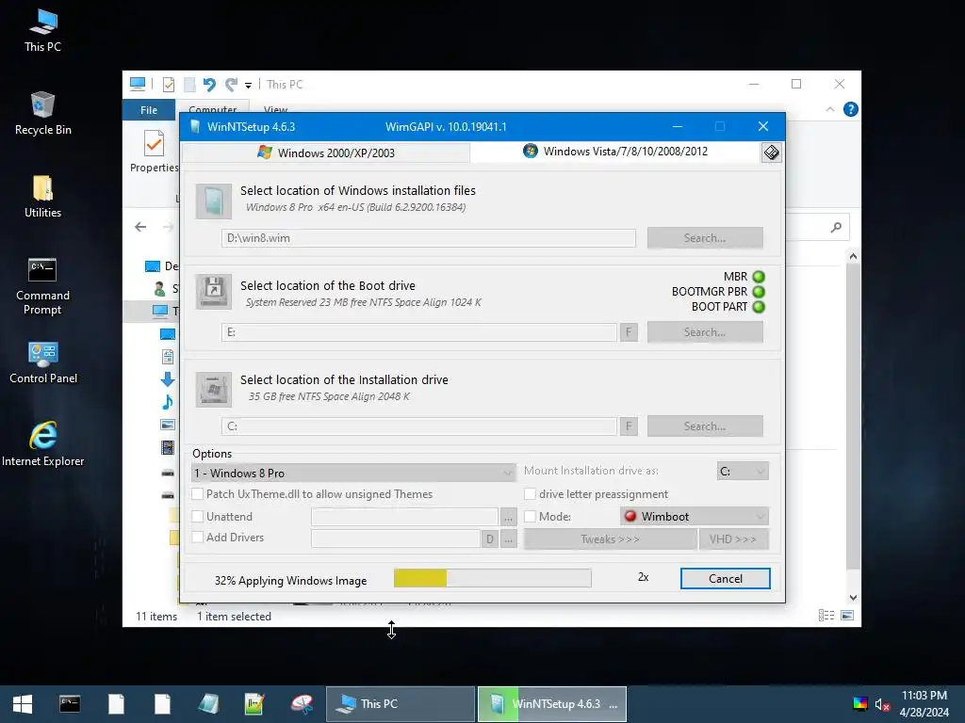Click the Unattend file path field

pyautogui.click(x=404, y=517)
